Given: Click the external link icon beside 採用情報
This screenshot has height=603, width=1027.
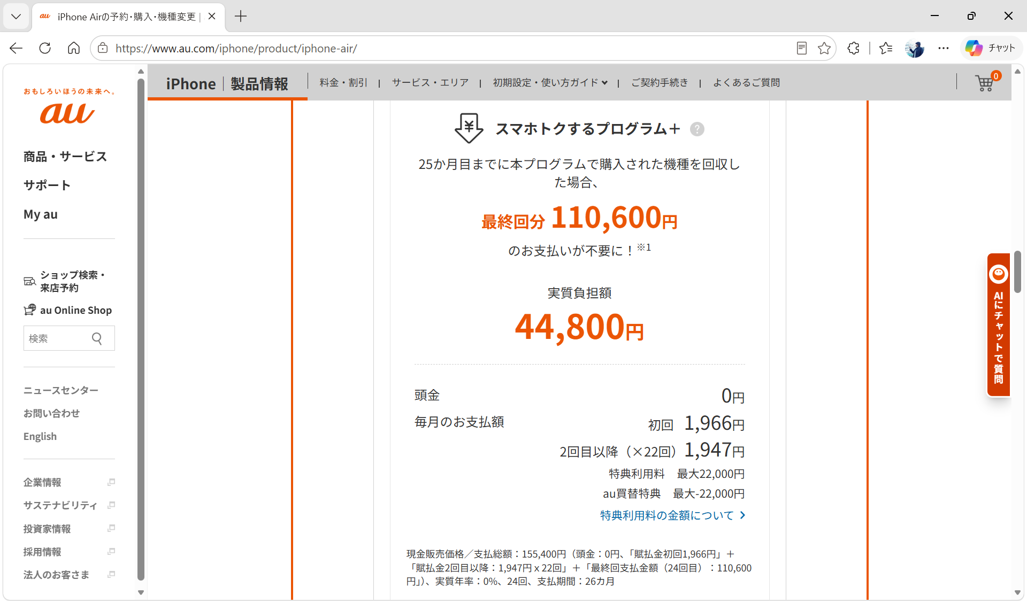Looking at the screenshot, I should pos(111,551).
